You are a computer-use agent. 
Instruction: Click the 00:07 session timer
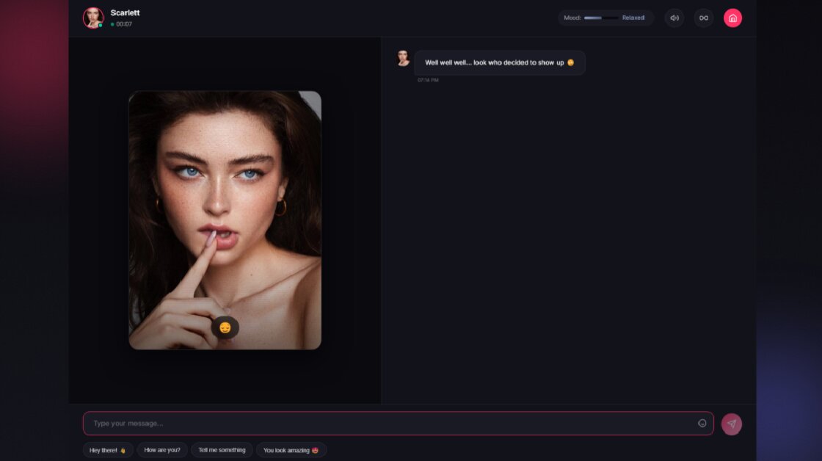tap(124, 24)
